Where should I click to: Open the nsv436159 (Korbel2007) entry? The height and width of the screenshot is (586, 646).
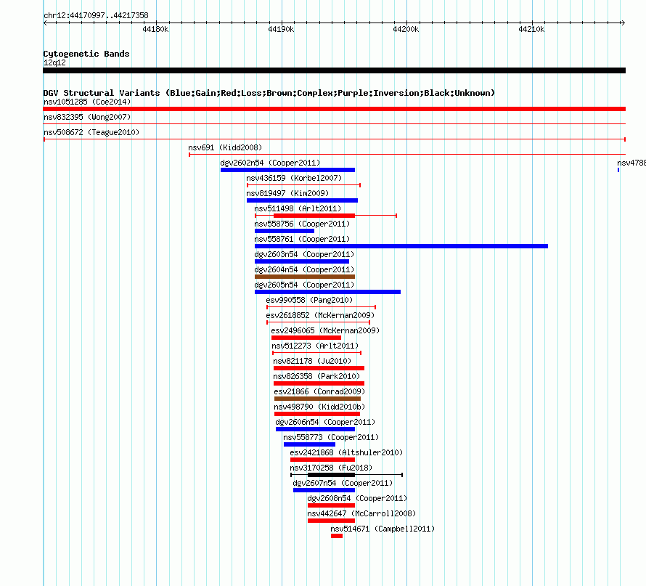click(x=294, y=178)
